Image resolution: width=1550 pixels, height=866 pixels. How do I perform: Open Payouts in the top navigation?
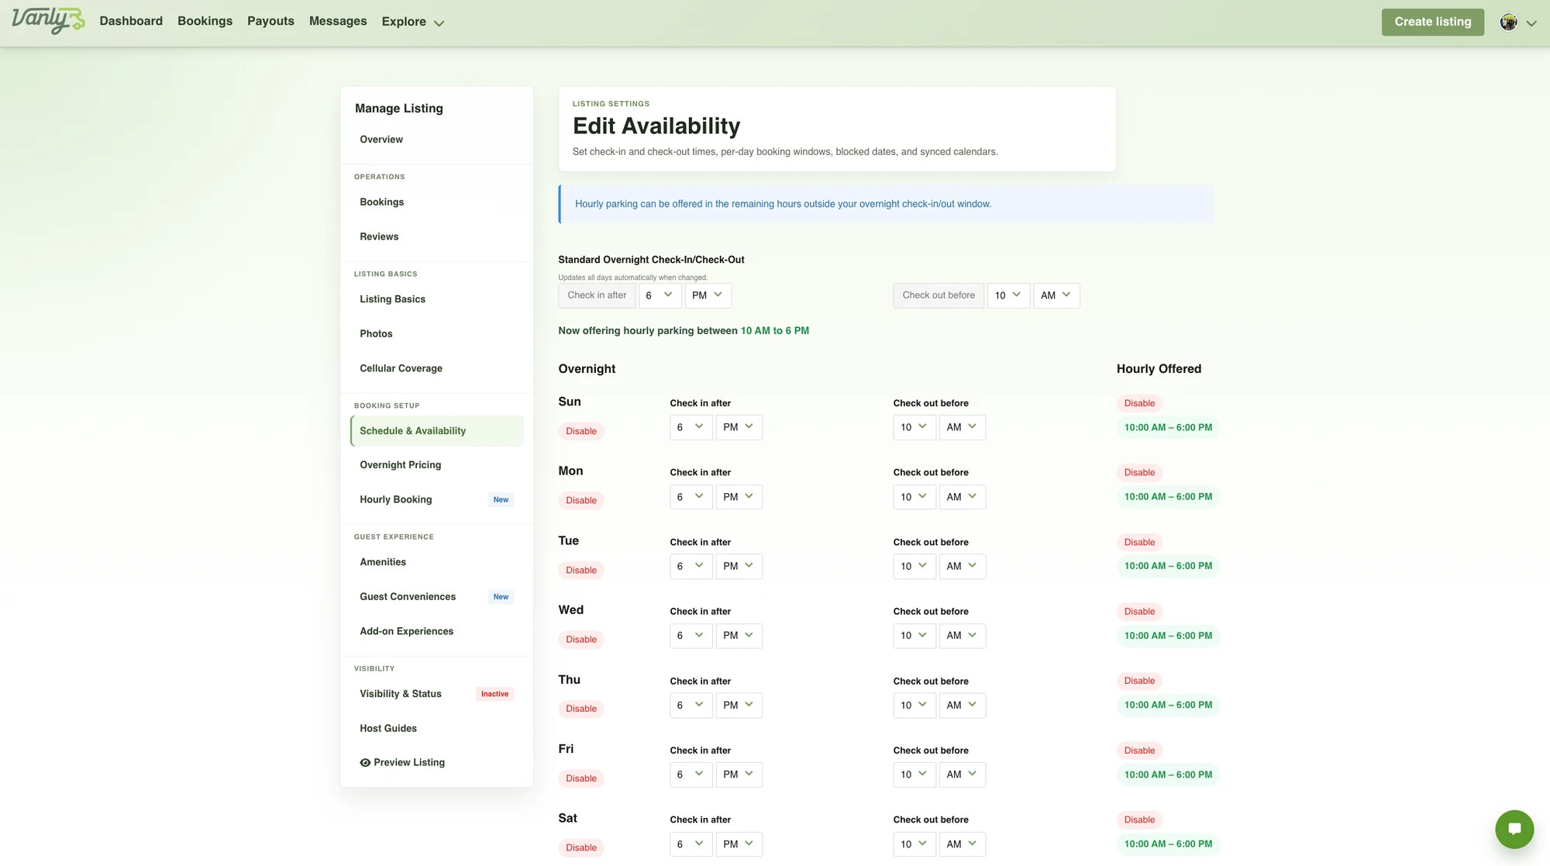click(x=270, y=21)
